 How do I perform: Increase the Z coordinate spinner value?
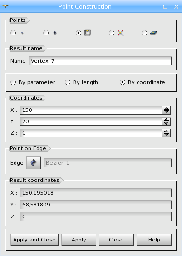click(x=167, y=131)
